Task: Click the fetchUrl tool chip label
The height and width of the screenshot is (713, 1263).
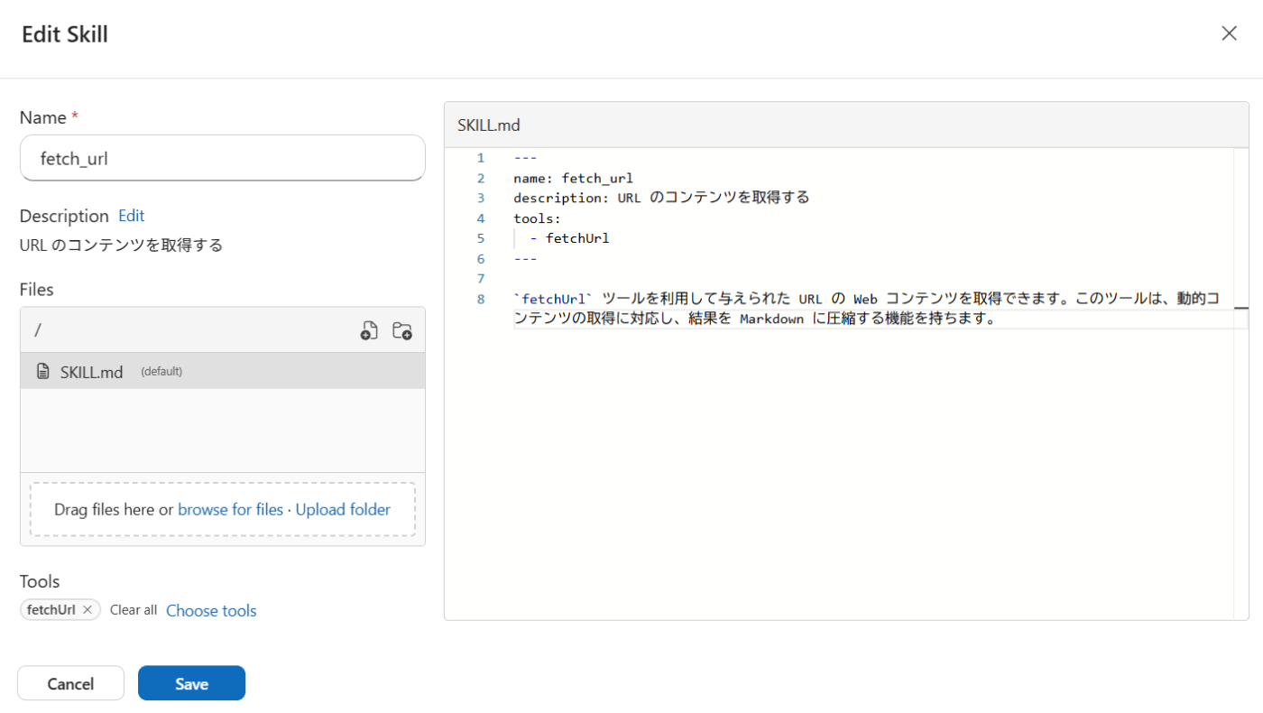Action: tap(51, 610)
